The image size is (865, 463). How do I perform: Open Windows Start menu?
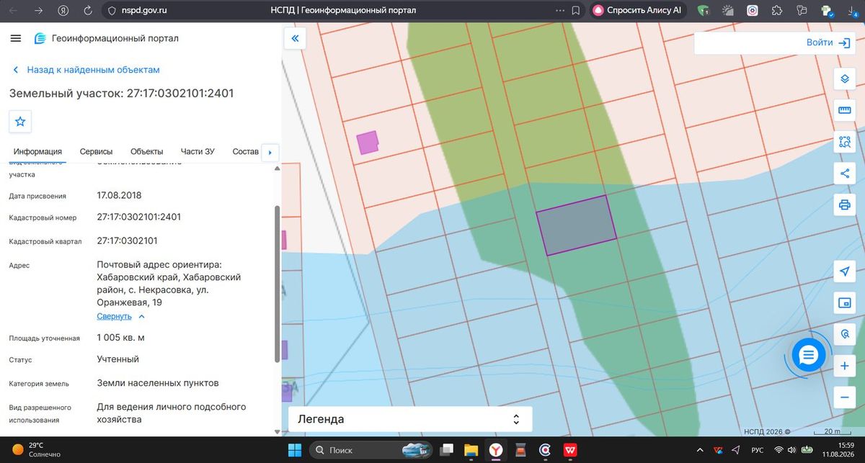coord(295,450)
